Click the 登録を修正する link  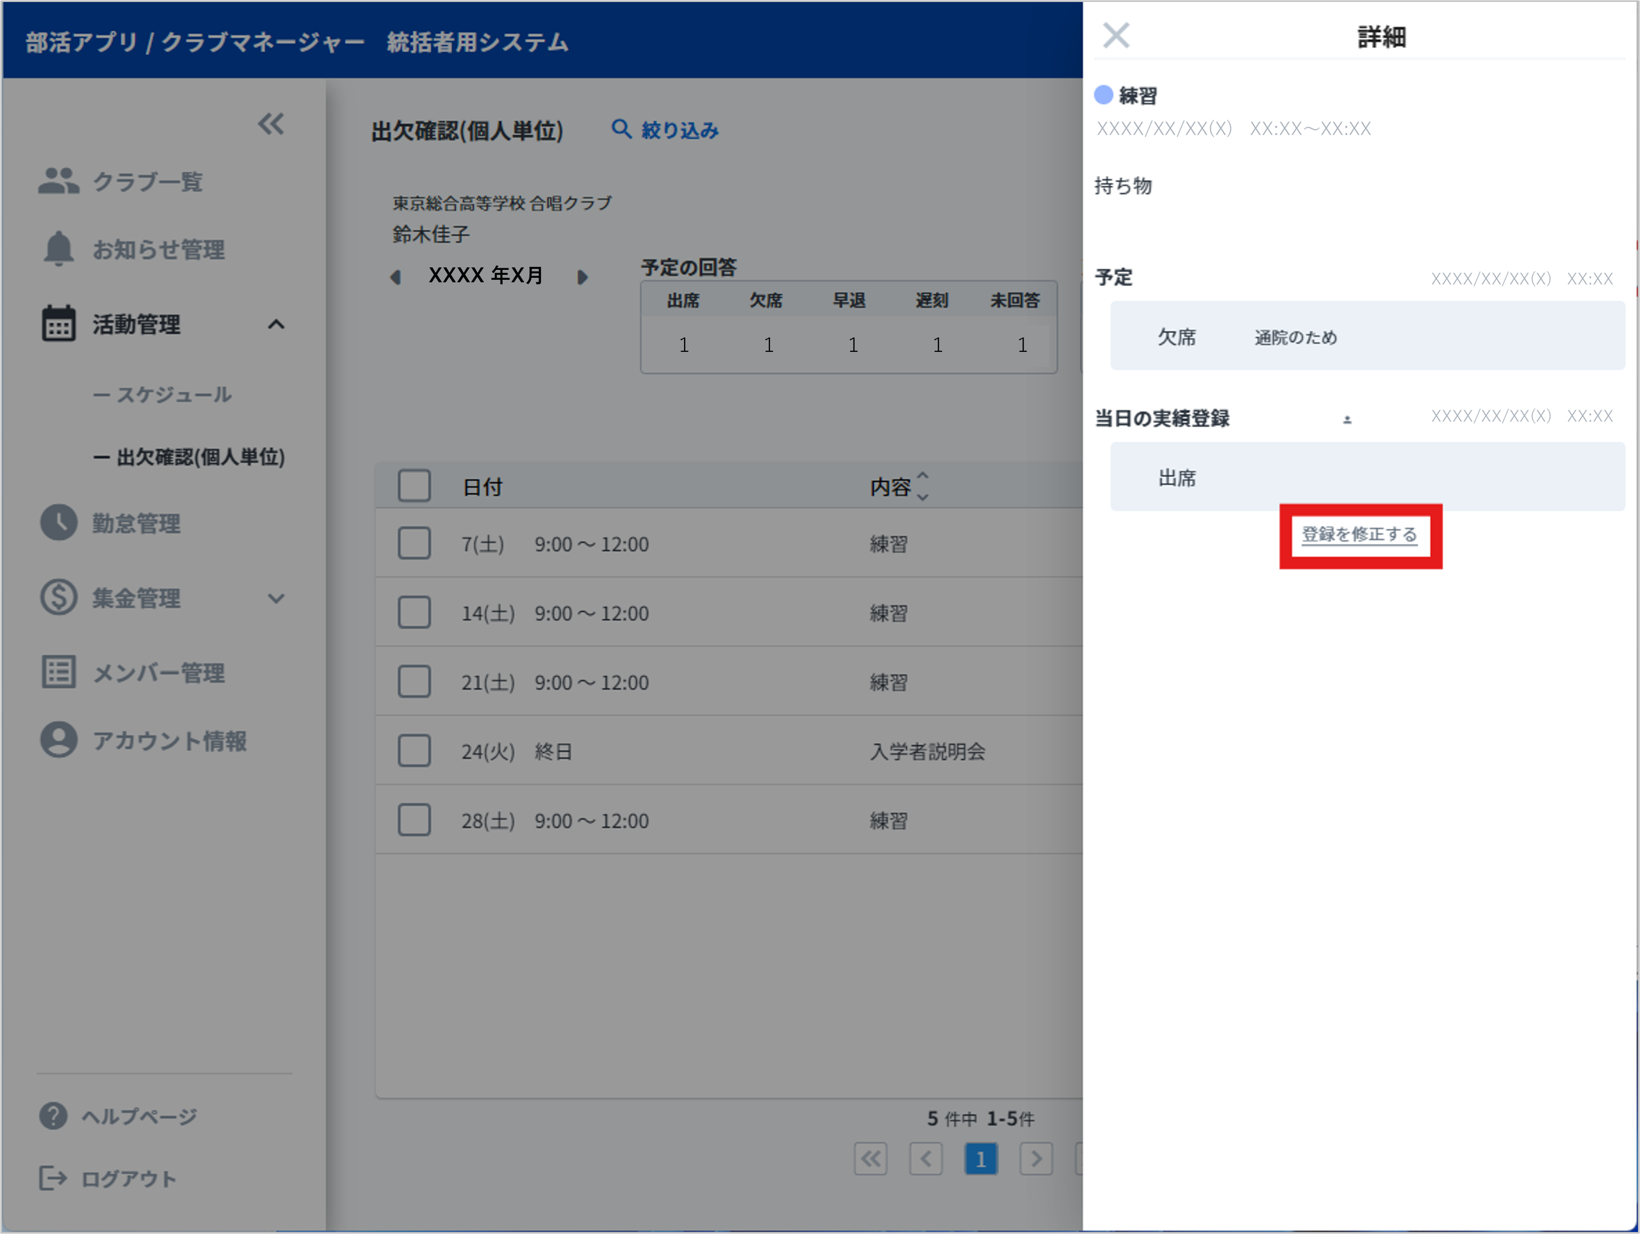(1360, 534)
